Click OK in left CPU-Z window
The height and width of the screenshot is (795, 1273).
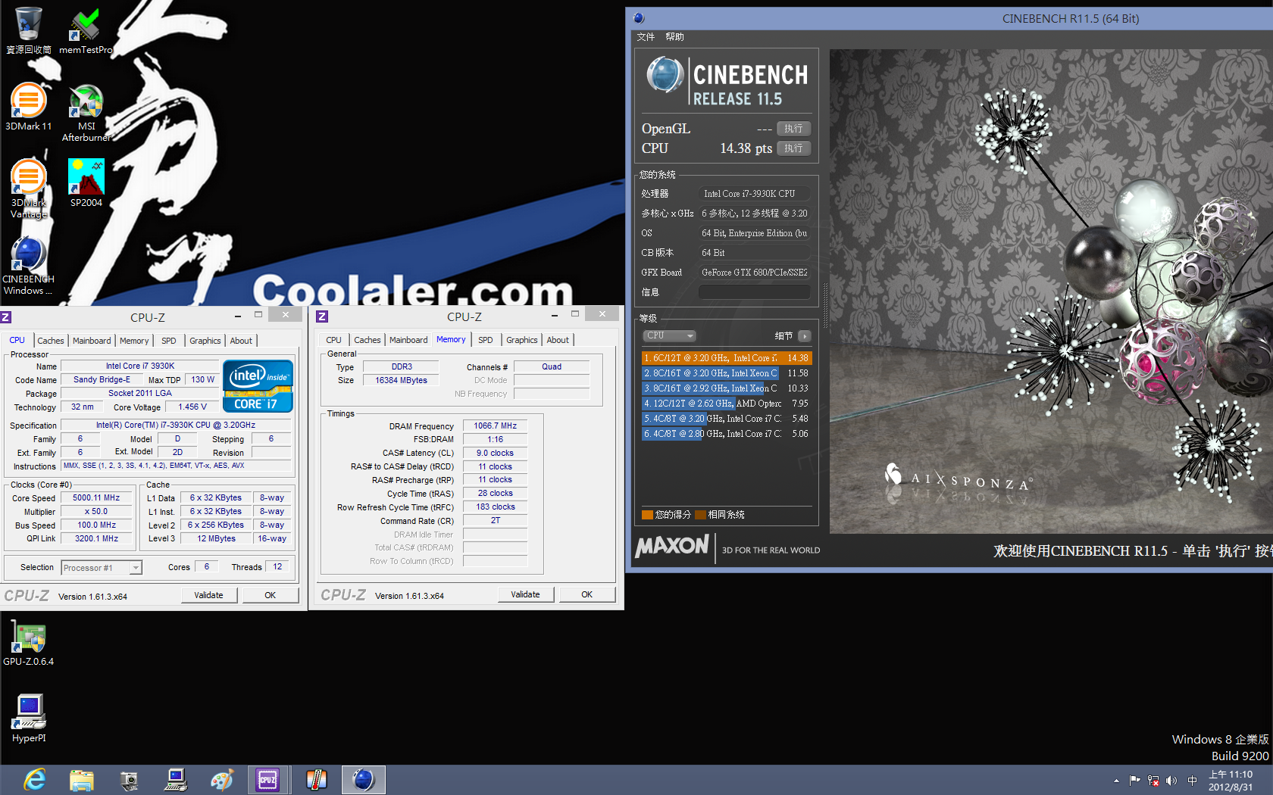270,595
